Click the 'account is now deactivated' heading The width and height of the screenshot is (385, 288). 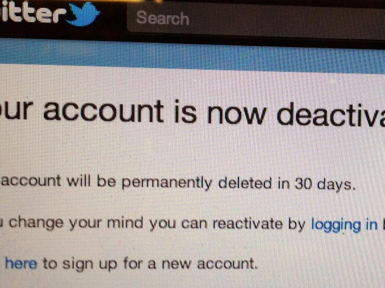click(x=192, y=112)
